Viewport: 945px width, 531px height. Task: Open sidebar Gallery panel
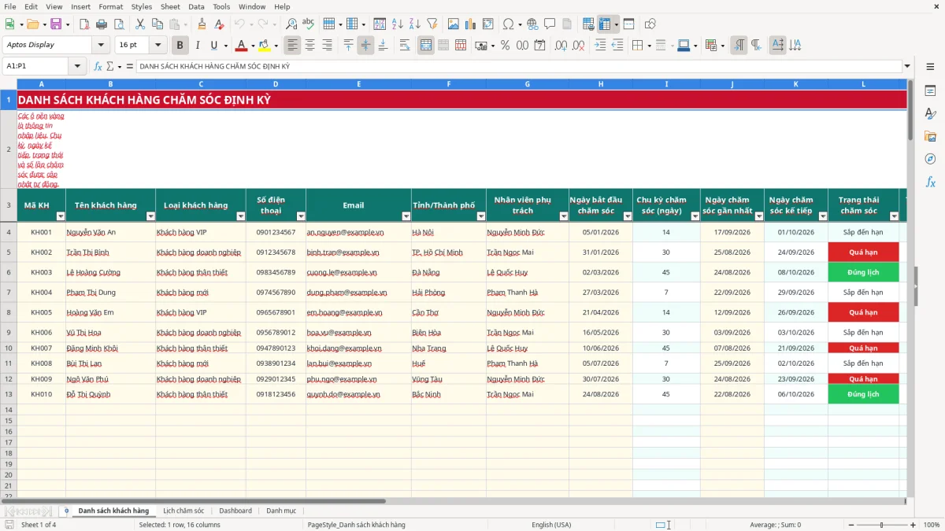click(x=930, y=136)
